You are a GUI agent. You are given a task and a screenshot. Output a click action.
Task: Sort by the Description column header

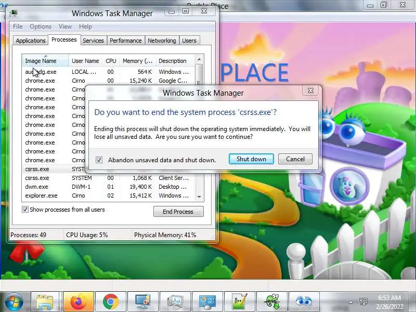click(x=175, y=61)
